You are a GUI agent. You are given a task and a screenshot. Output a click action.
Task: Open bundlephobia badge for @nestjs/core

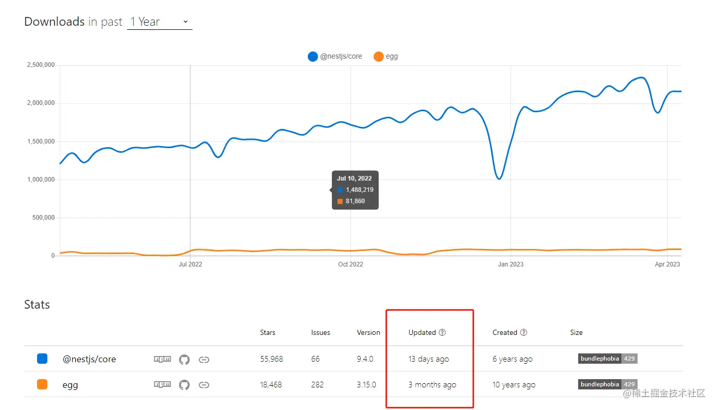coord(607,359)
